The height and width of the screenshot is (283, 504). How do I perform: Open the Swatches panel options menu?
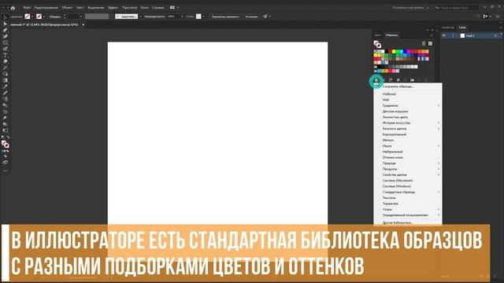(432, 35)
